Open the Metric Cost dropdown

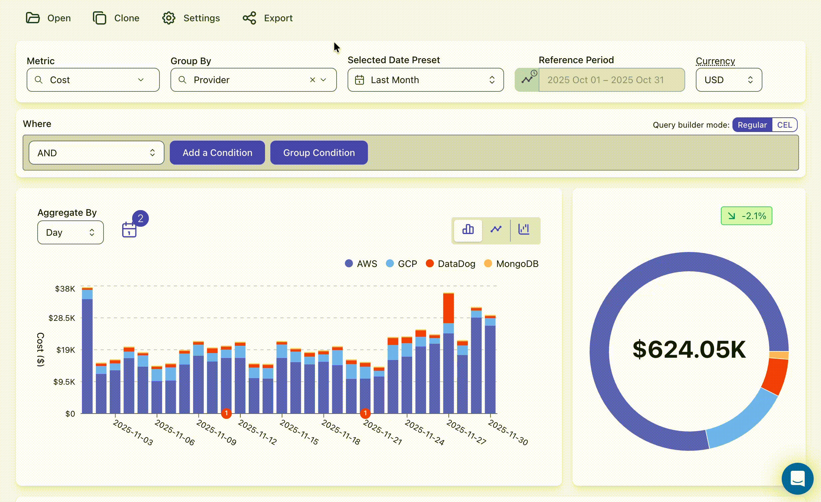(x=93, y=80)
